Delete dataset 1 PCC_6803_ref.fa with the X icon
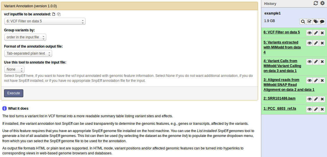 point(322,109)
